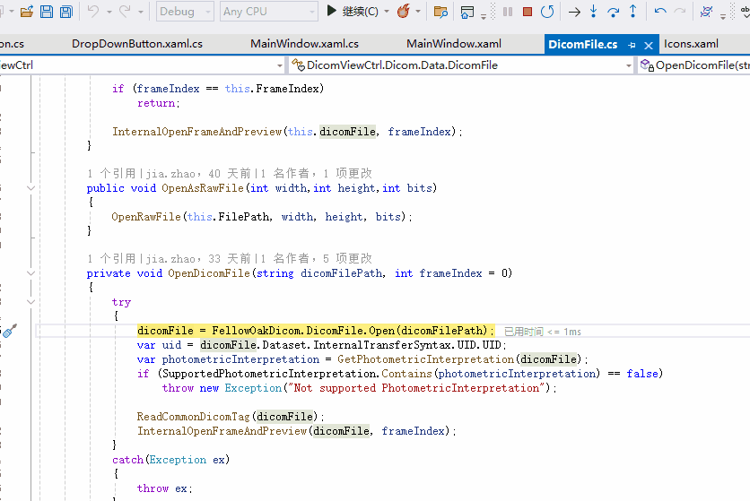Click "1 个引用" CodeLens above OpenAsRawFile
750x501 pixels.
click(111, 174)
